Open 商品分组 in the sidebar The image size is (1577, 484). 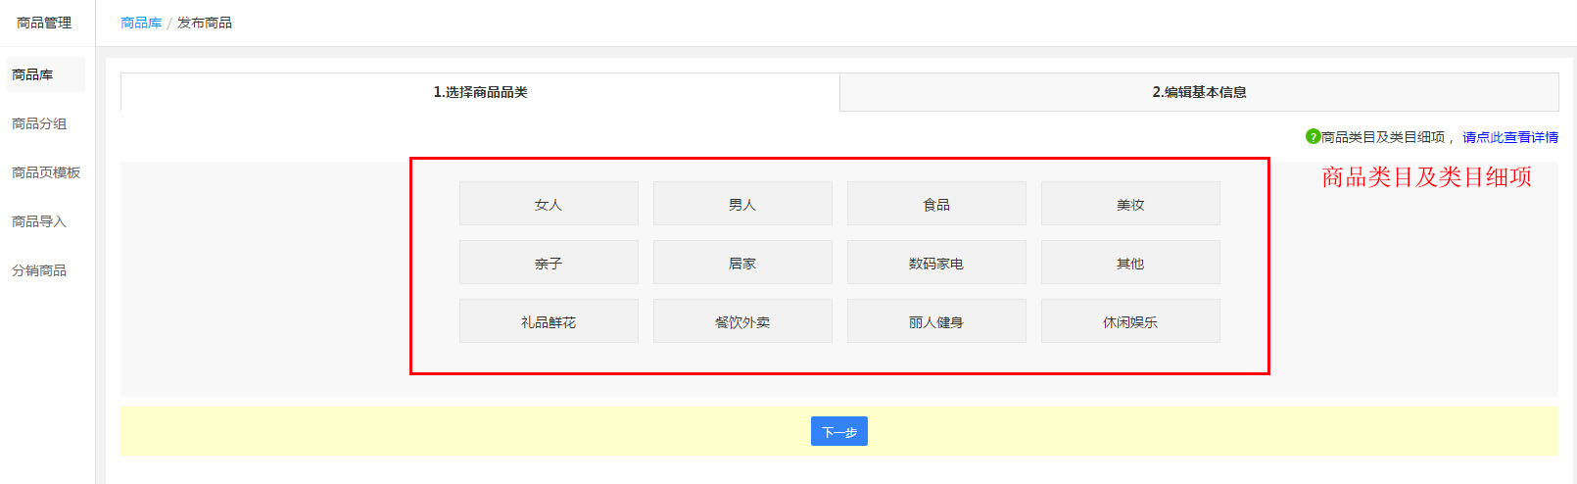point(39,123)
